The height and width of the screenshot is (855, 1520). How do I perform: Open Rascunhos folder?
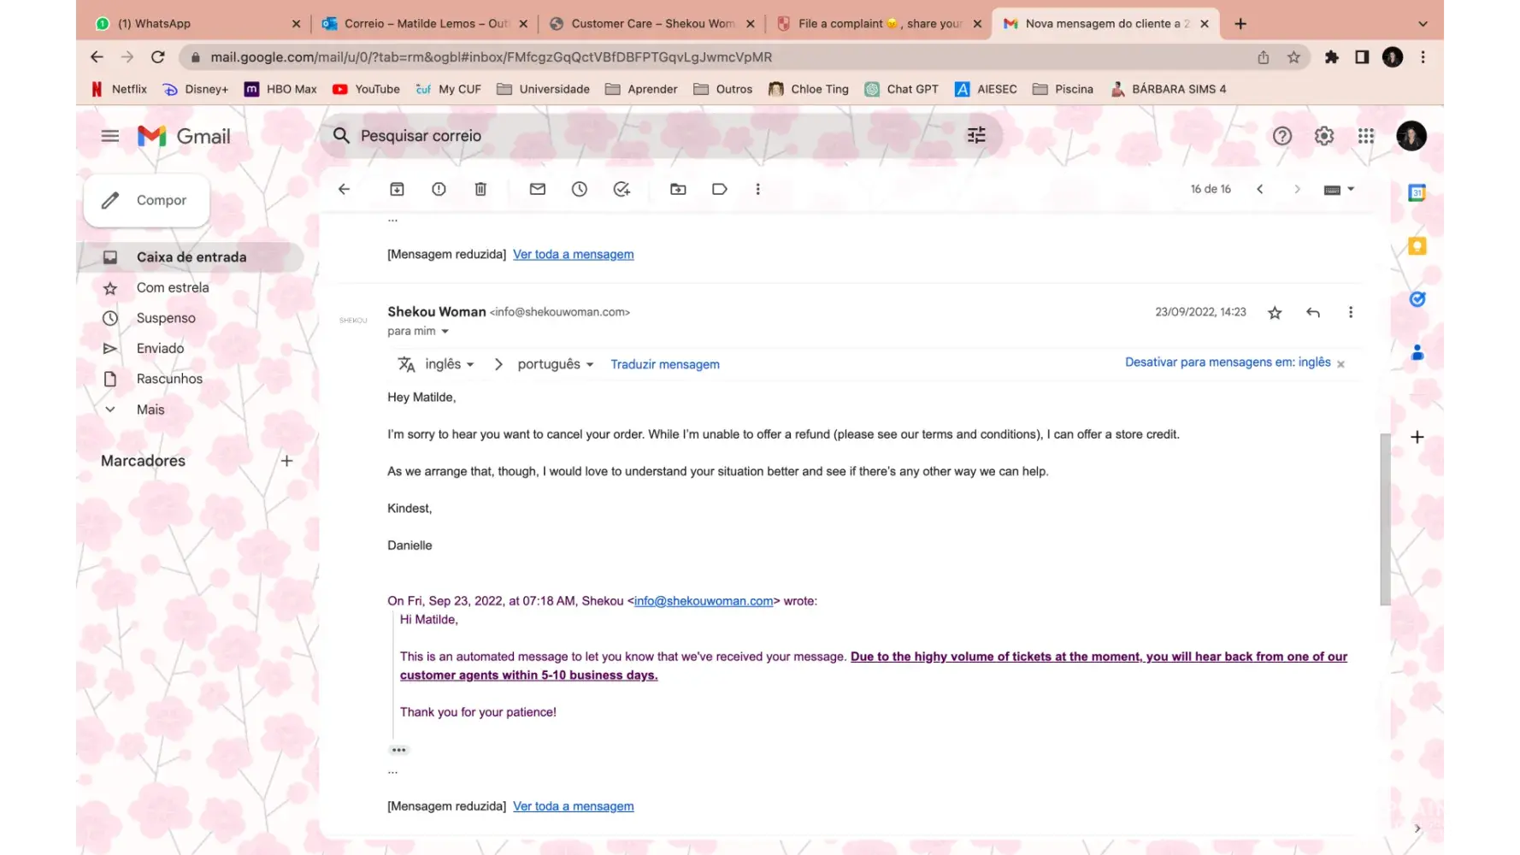(169, 379)
